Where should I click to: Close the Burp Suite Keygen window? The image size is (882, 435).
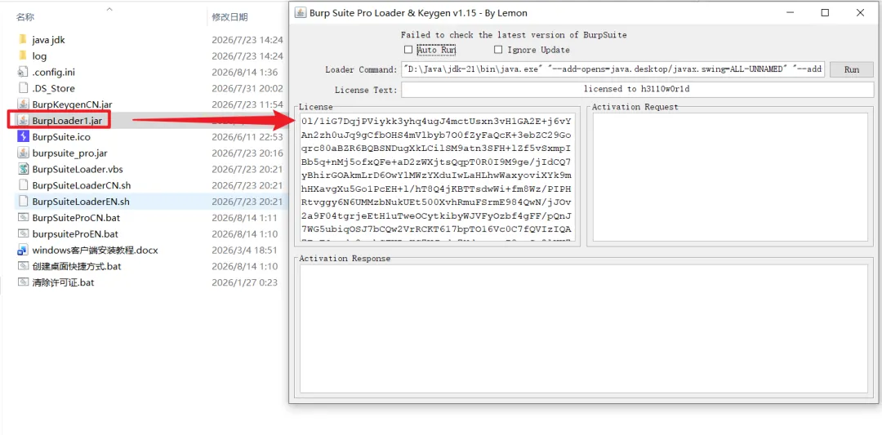click(x=860, y=13)
